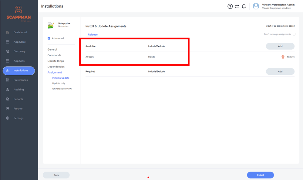Open App Store from the sidebar
This screenshot has width=303, height=180.
(x=19, y=42)
